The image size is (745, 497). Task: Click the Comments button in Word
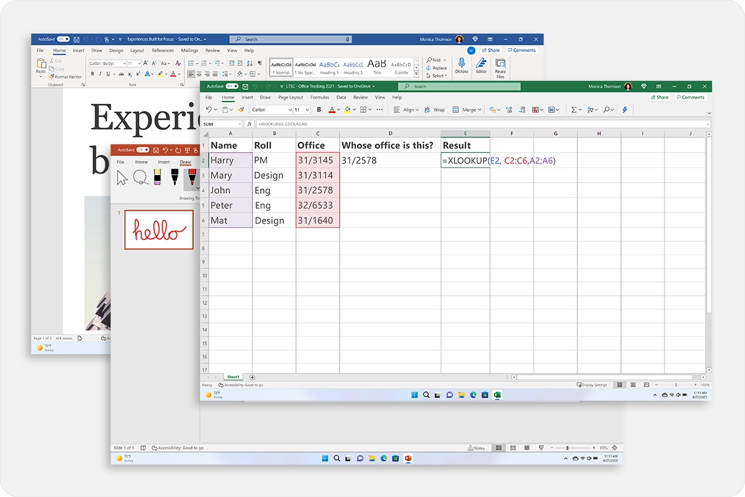click(521, 50)
